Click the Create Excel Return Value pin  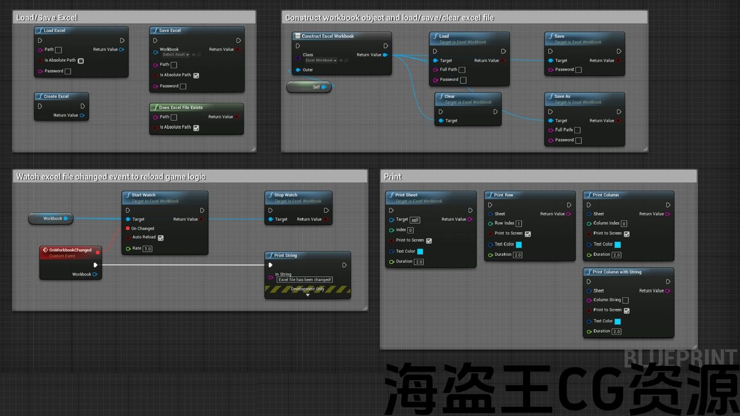[82, 116]
